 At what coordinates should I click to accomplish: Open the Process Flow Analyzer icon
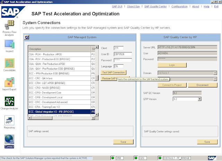coord(9,25)
